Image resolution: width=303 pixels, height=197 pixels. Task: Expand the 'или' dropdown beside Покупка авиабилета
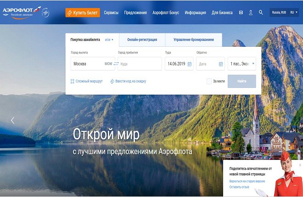tap(109, 40)
